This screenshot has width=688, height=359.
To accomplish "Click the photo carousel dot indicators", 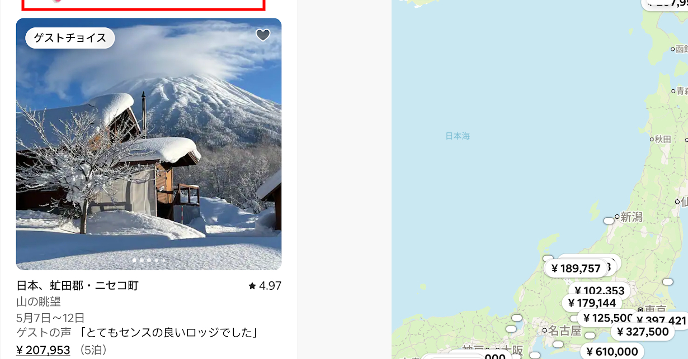I will click(x=149, y=260).
